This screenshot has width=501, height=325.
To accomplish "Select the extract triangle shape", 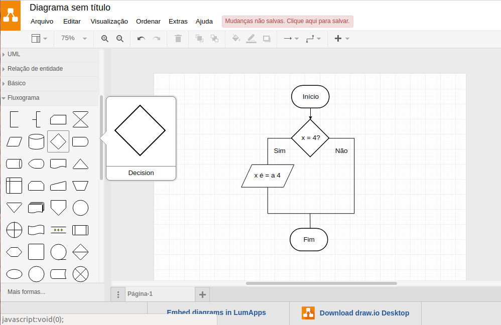I will tap(80, 164).
